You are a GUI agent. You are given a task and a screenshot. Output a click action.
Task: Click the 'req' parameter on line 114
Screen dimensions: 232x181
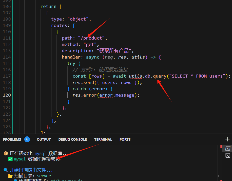pyautogui.click(x=109, y=57)
